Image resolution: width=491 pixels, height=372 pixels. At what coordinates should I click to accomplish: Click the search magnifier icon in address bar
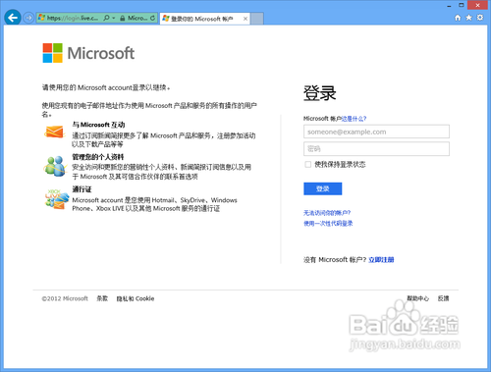106,18
